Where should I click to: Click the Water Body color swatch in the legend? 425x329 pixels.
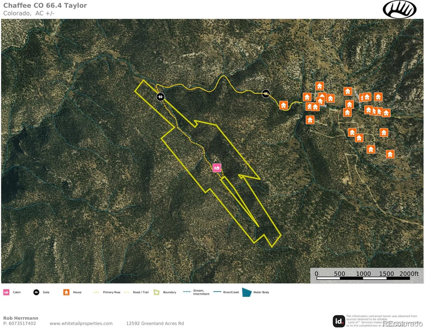[x=247, y=292]
